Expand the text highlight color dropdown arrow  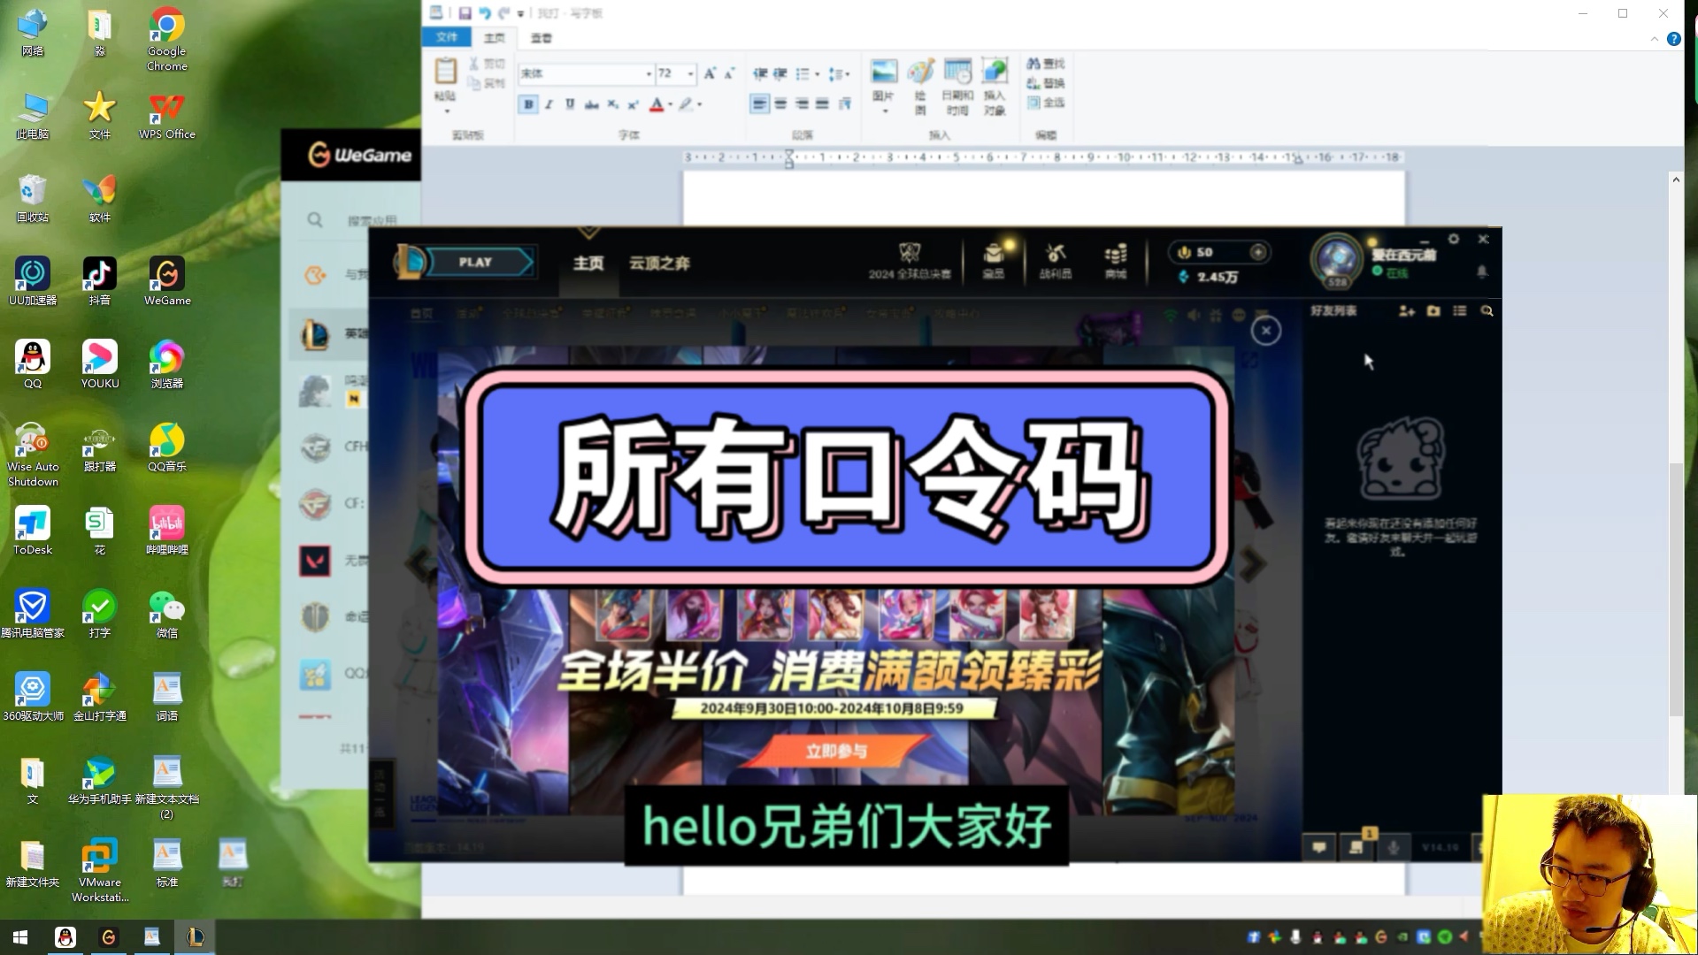[x=699, y=104]
